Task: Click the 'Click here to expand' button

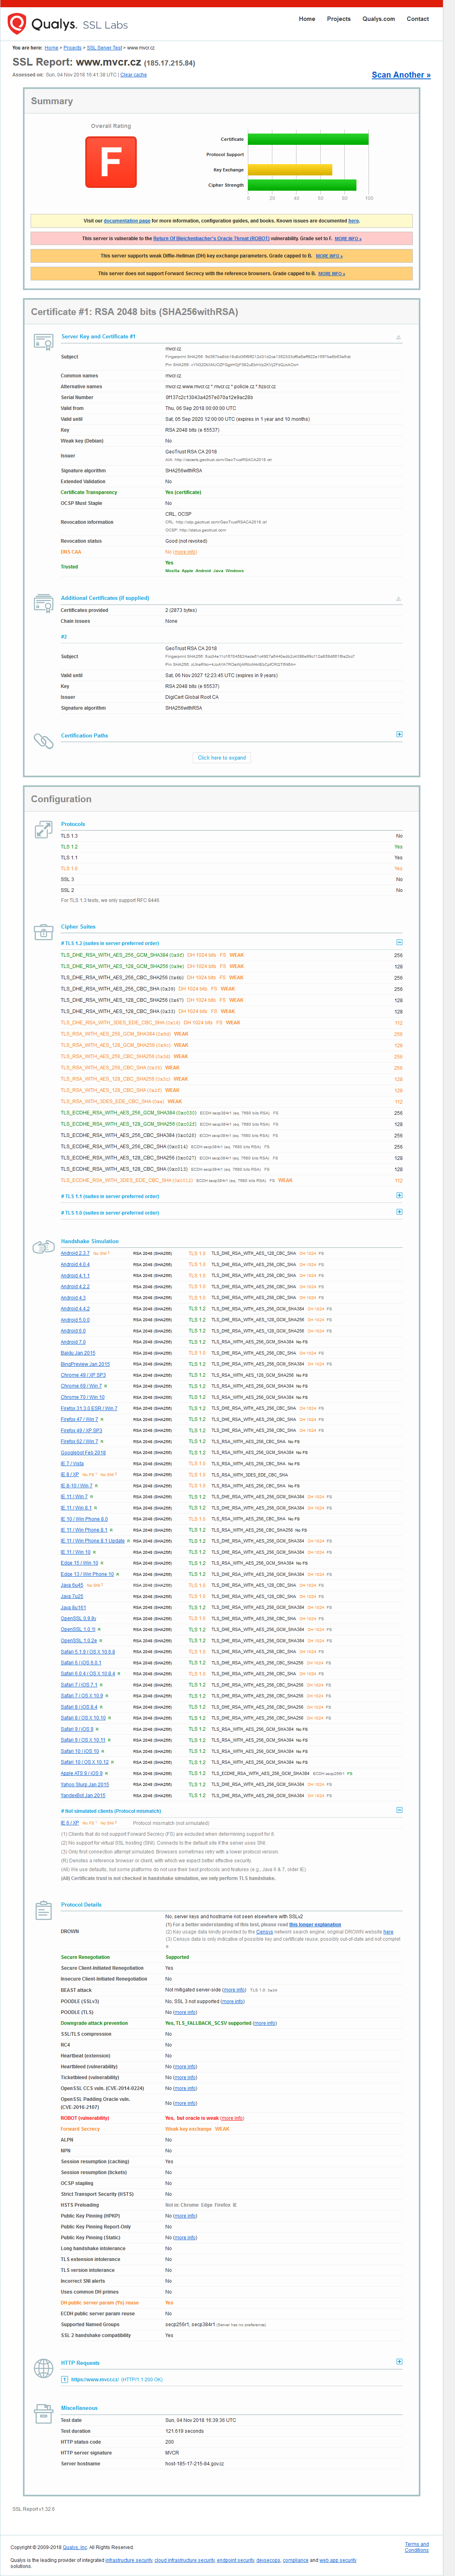Action: 222,757
